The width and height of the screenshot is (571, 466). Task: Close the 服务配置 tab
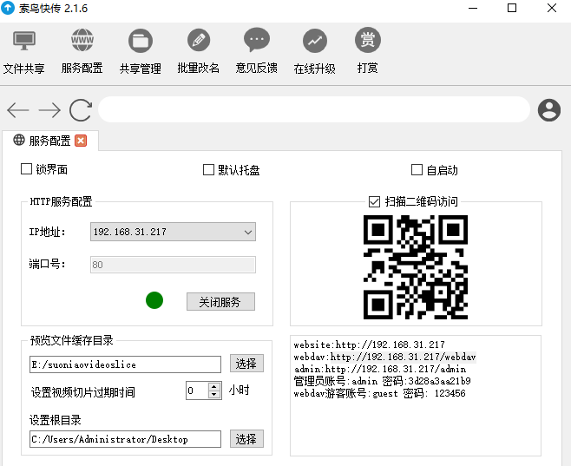point(81,141)
